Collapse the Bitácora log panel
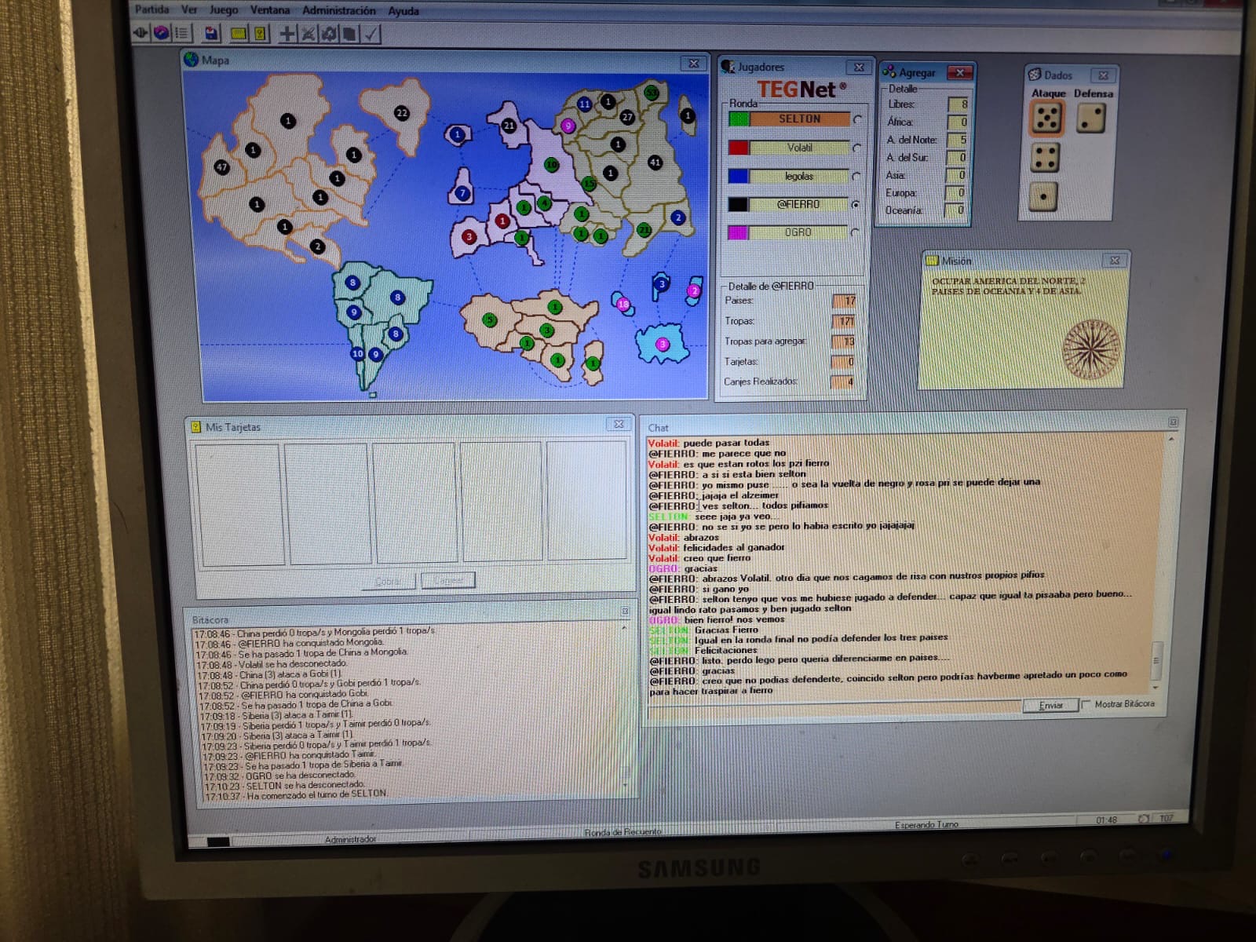 tap(625, 611)
